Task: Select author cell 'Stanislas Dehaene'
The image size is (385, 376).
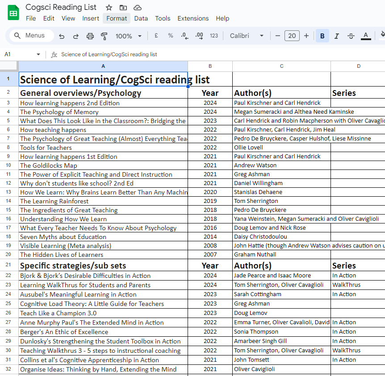Action: pos(282,192)
